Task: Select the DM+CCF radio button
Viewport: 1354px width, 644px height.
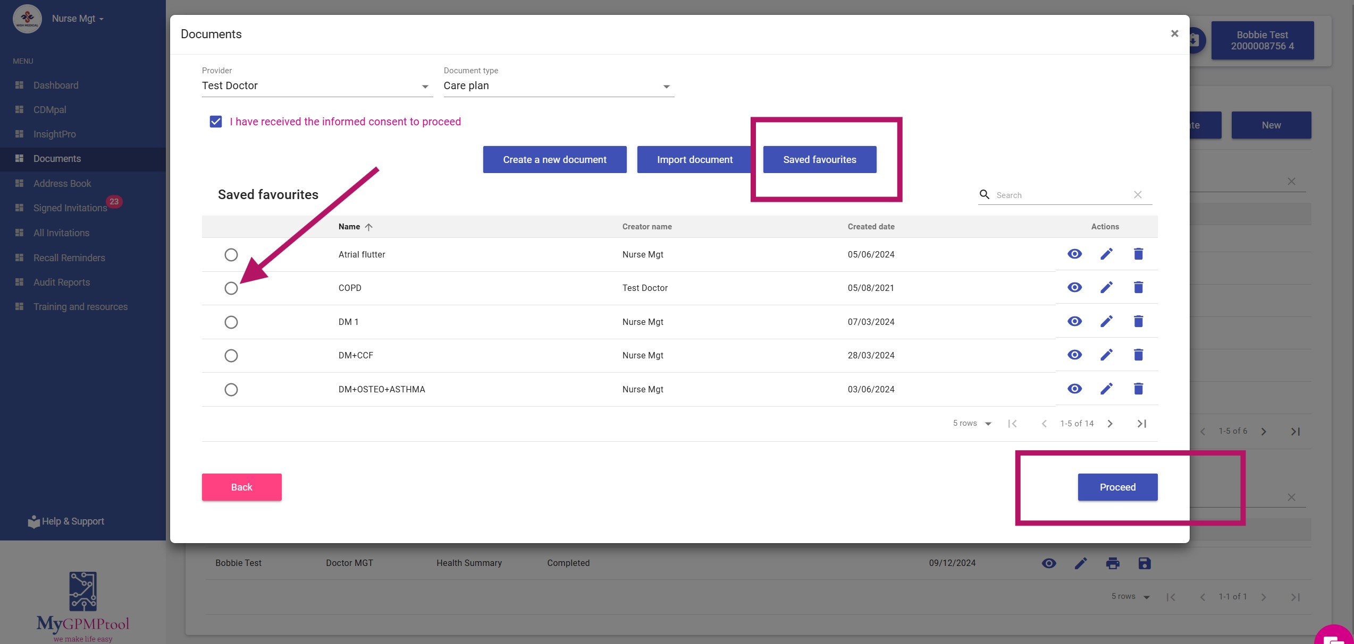Action: pyautogui.click(x=231, y=356)
